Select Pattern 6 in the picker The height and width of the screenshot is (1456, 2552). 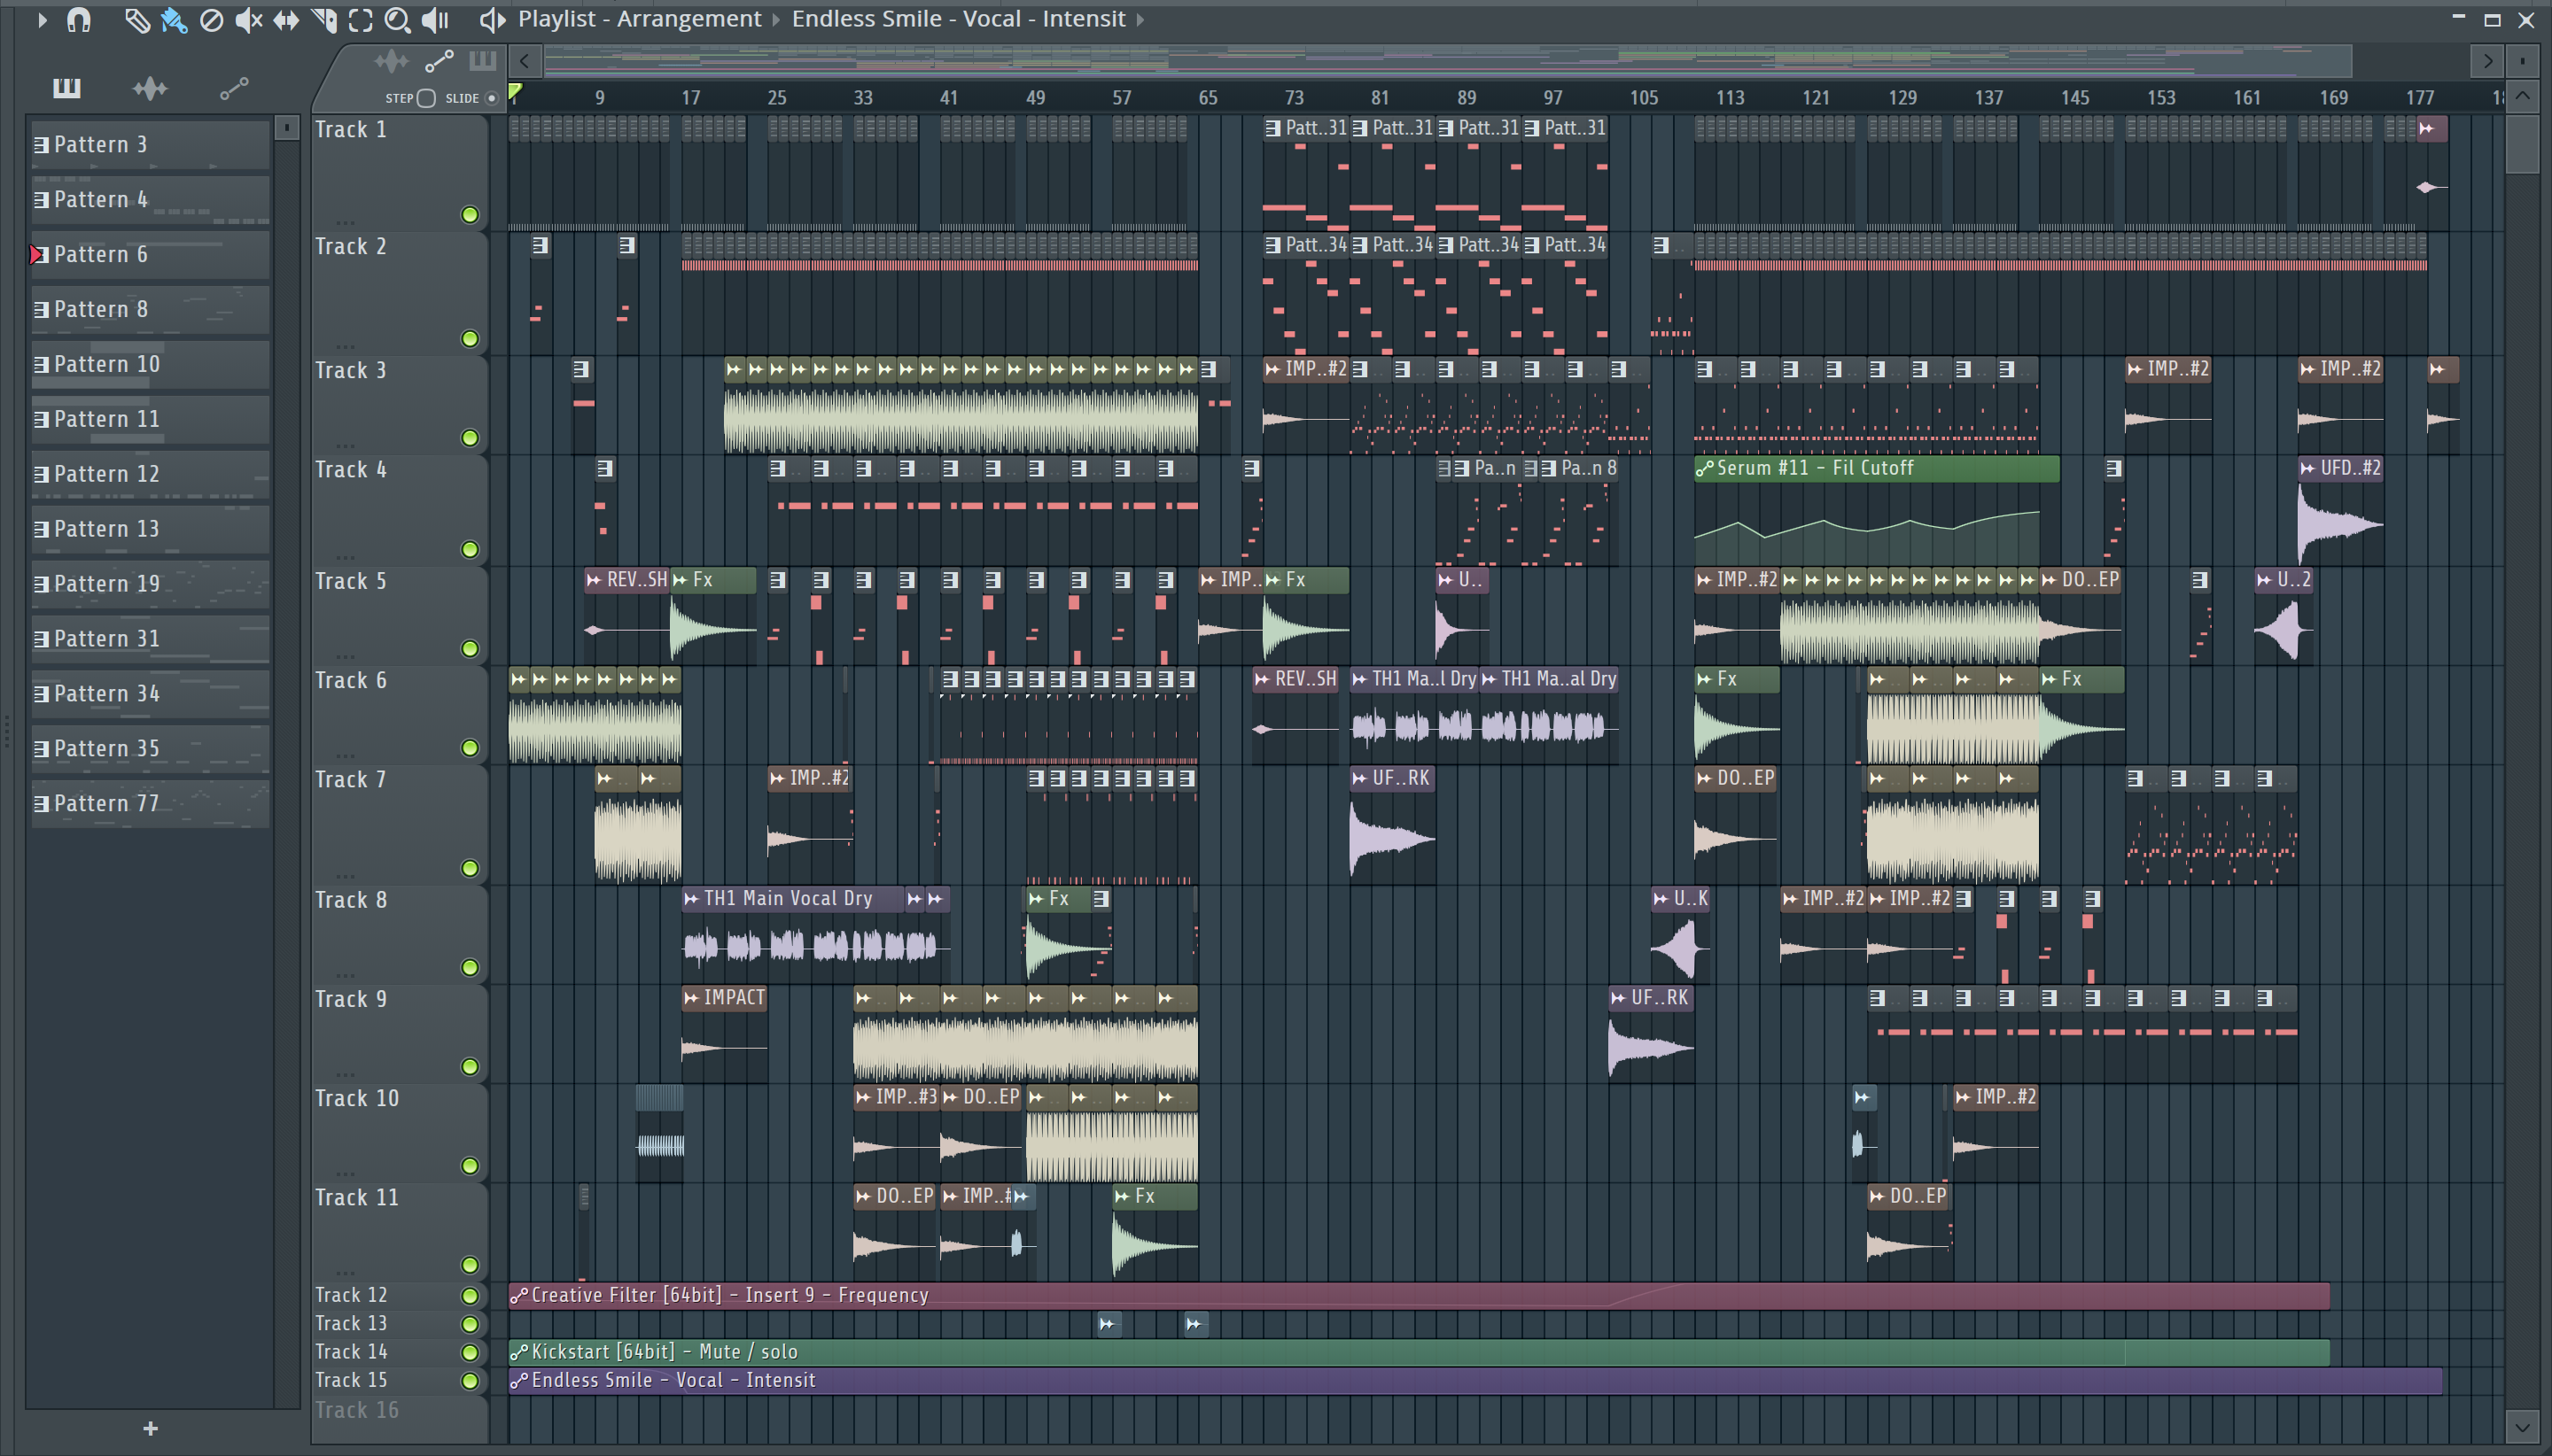[x=150, y=255]
